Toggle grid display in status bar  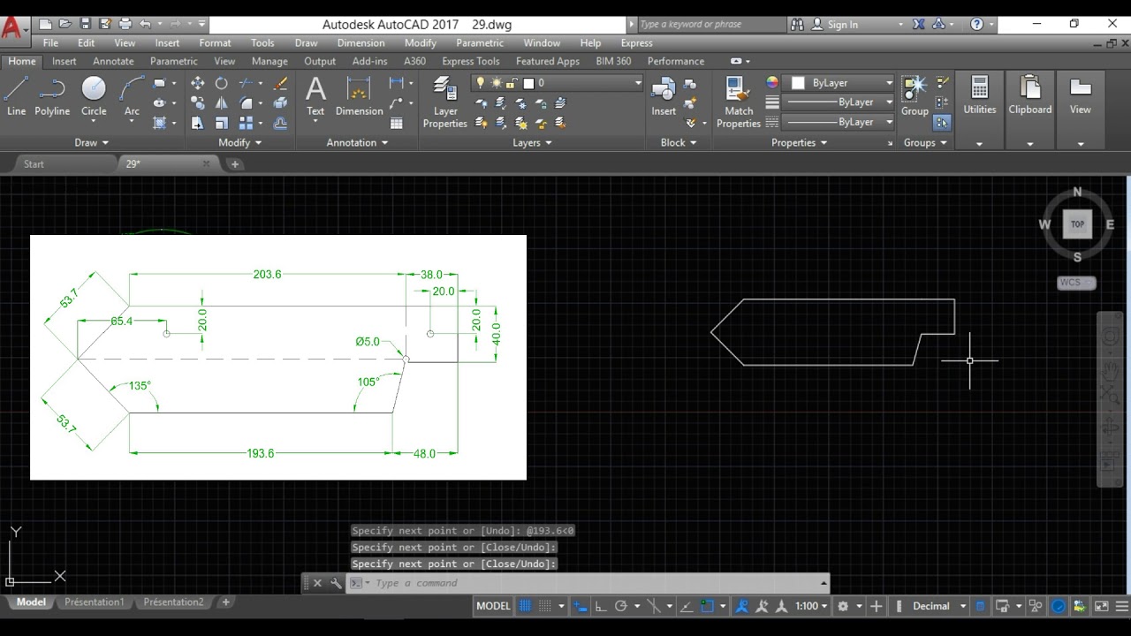pos(526,606)
